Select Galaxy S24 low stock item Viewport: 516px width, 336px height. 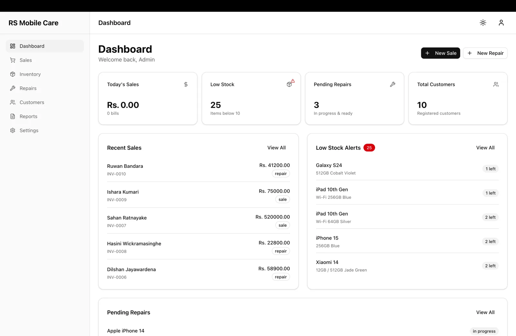click(407, 169)
